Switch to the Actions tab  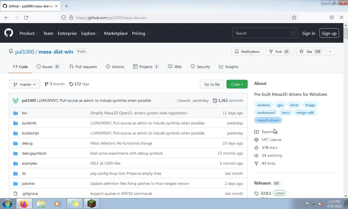[115, 67]
